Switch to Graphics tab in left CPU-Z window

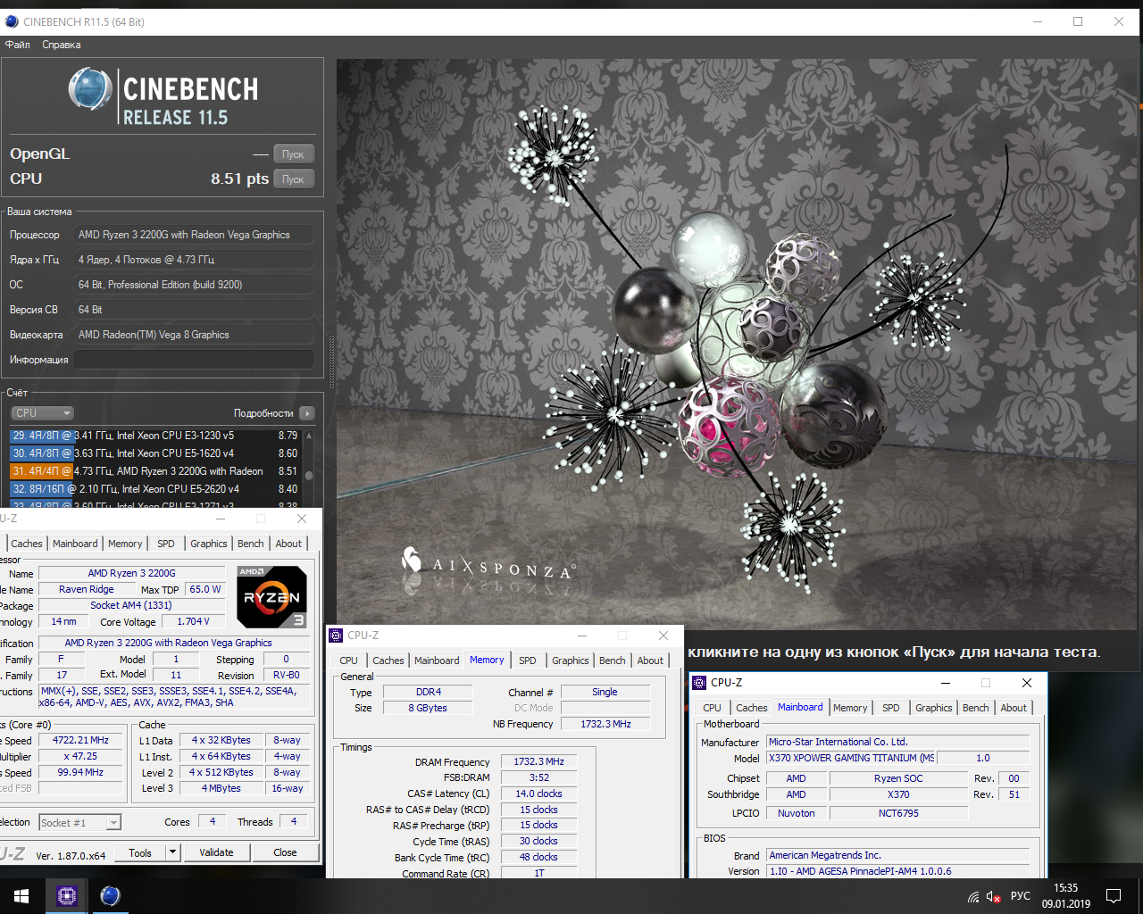[209, 544]
